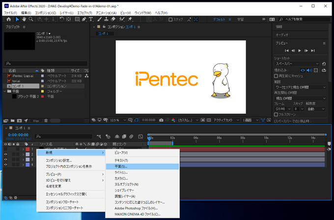The height and width of the screenshot is (220, 334).
Task: Click the new composition icon in Project panel
Action: point(19,121)
